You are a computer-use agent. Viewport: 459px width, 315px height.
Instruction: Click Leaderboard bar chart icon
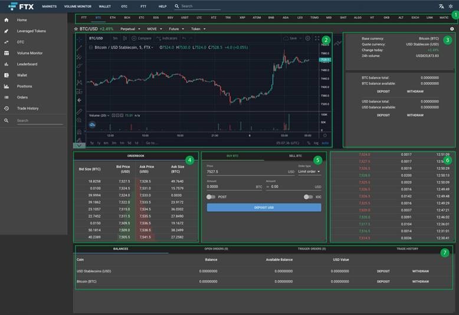tap(6, 64)
